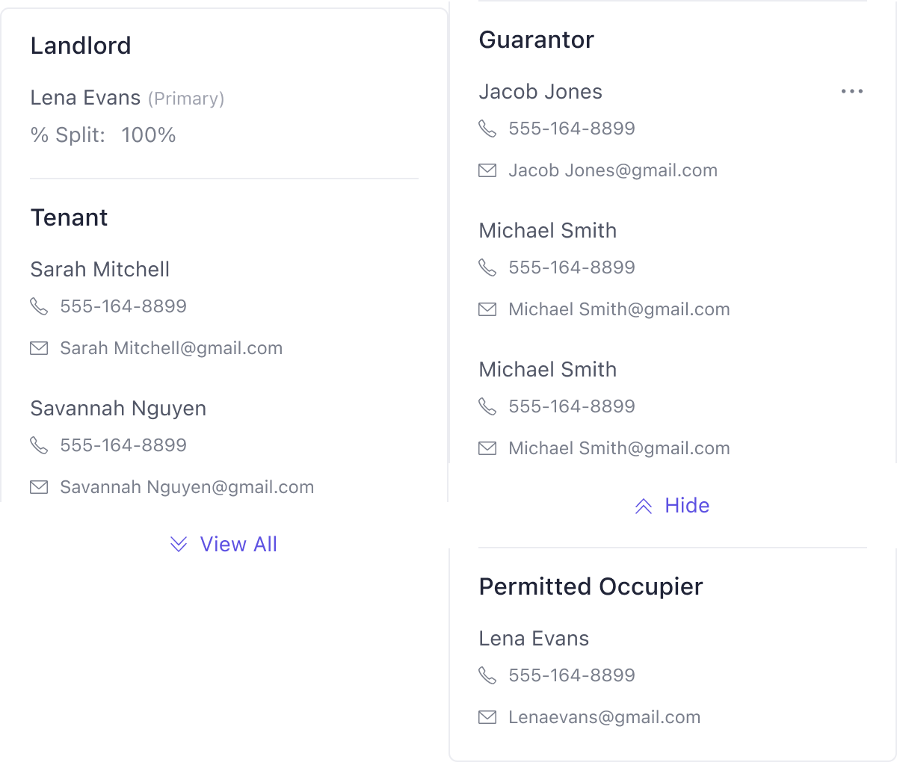Collapse guarantor list with Hide

[686, 505]
